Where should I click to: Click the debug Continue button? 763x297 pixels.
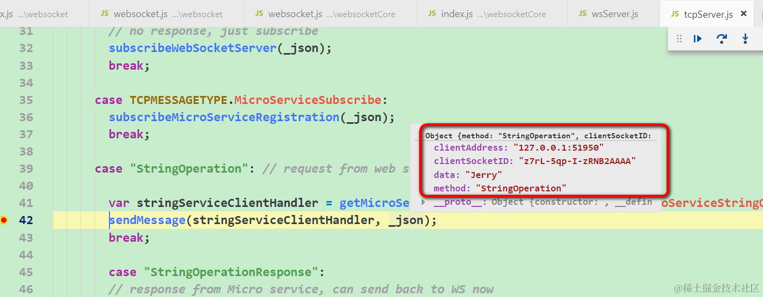tap(698, 39)
